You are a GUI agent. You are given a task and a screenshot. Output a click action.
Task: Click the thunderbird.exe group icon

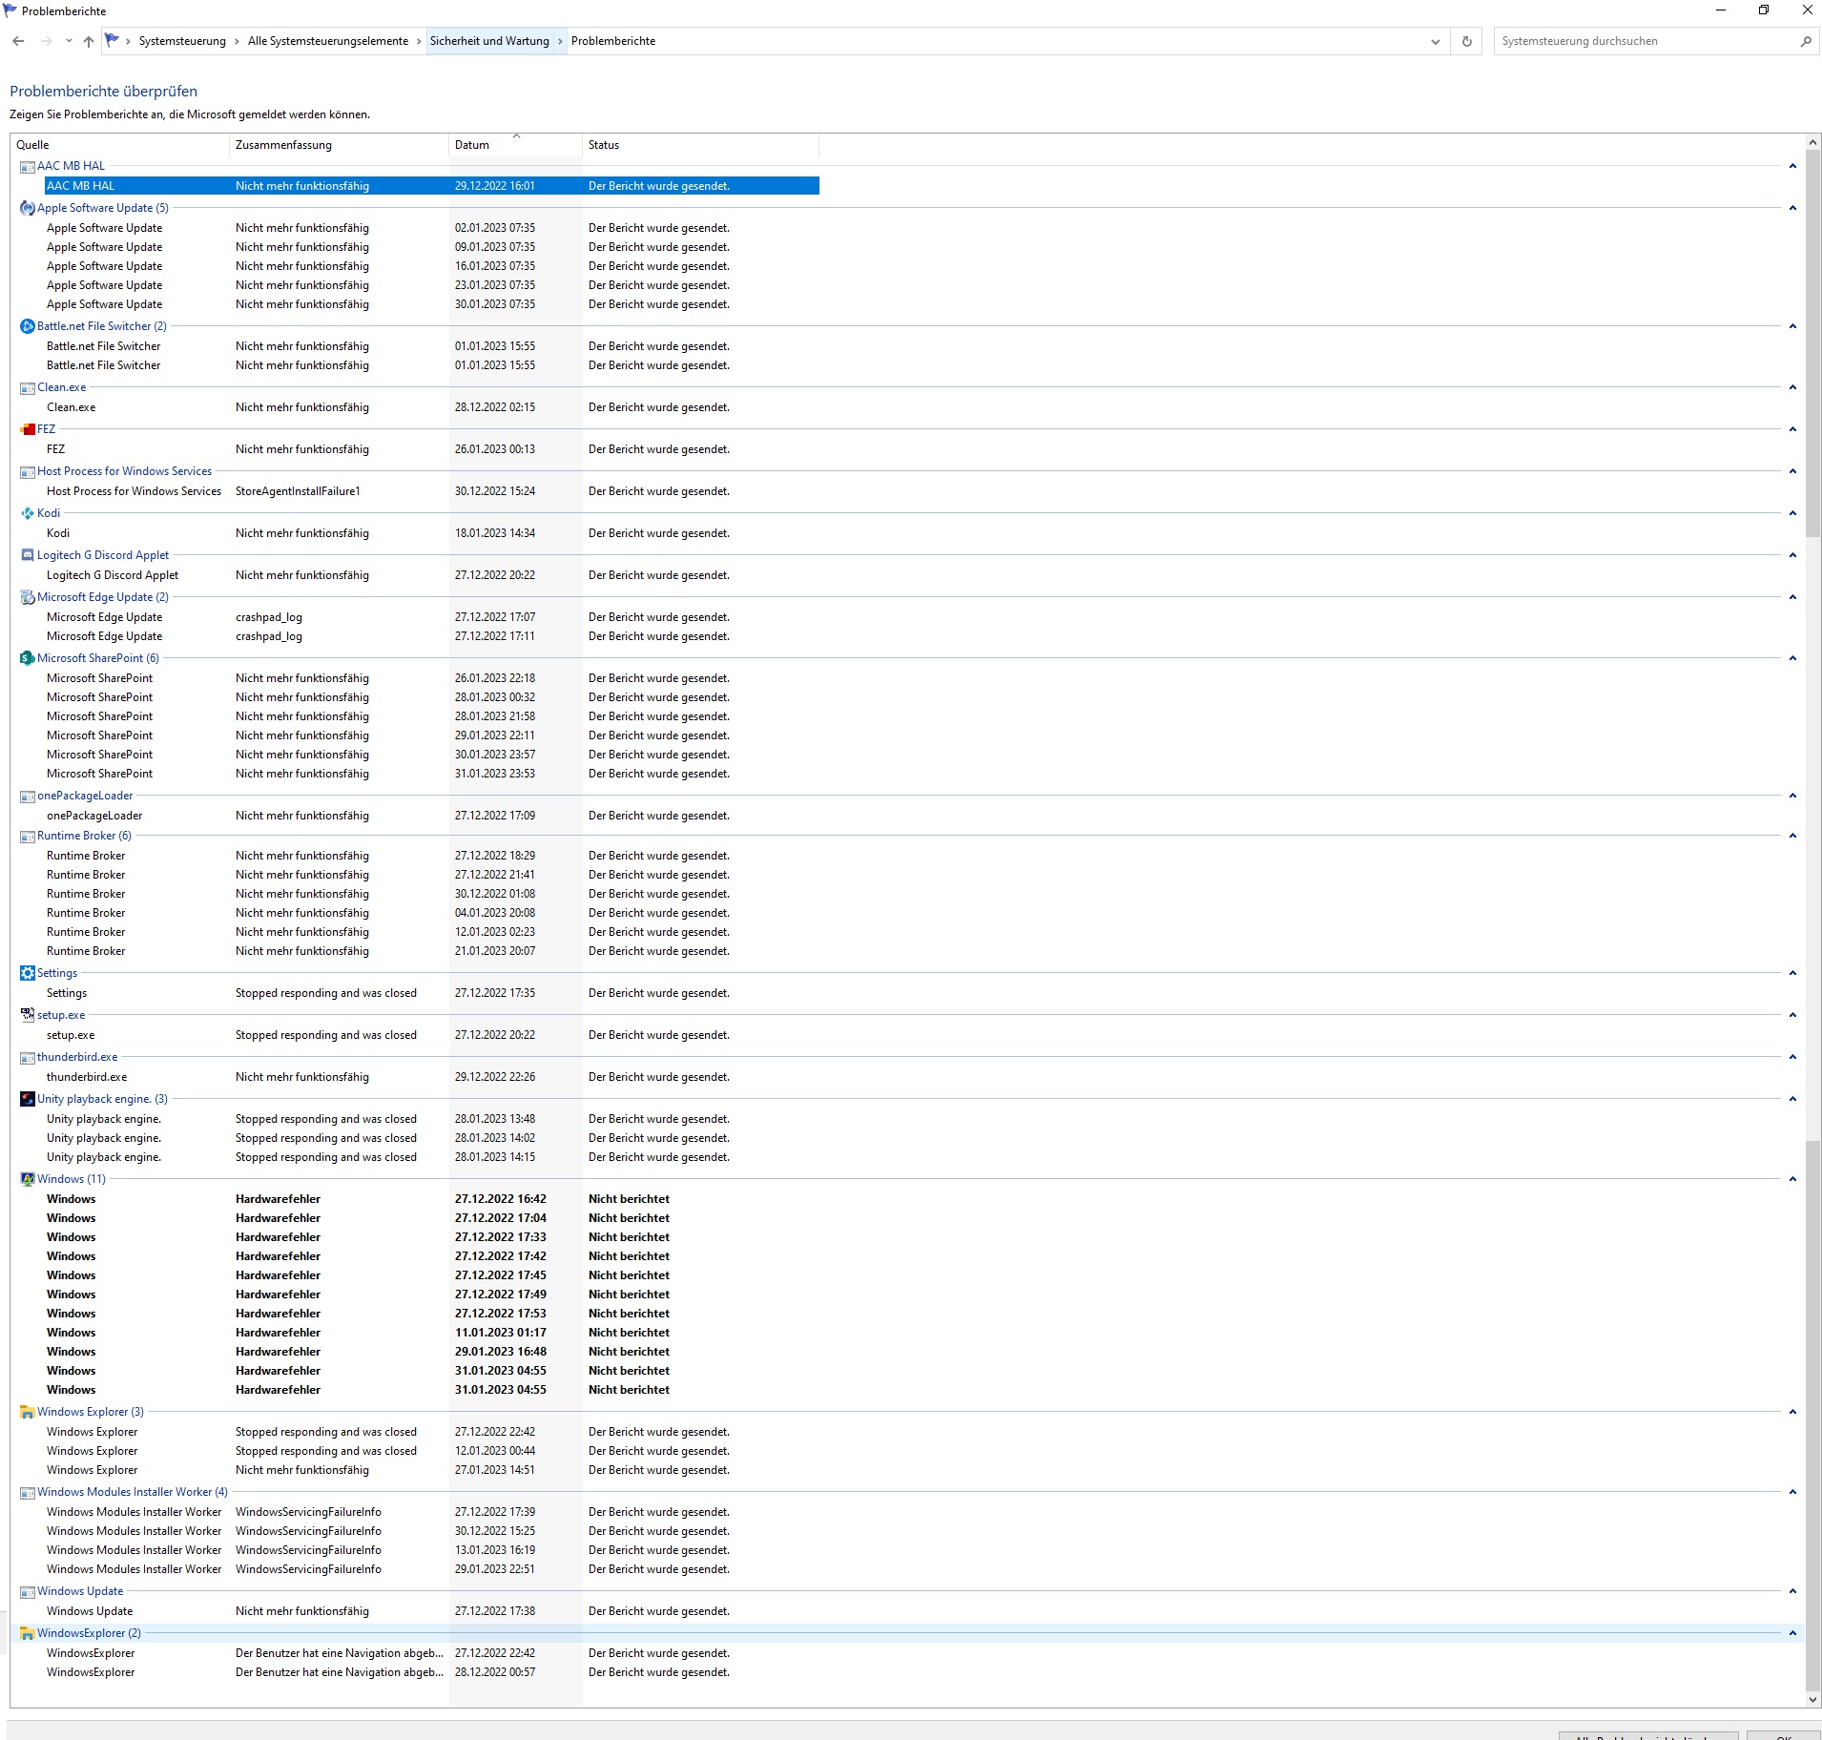point(28,1058)
